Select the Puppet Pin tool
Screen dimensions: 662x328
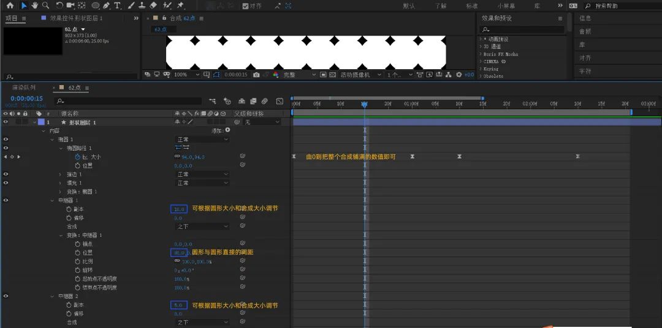point(180,6)
